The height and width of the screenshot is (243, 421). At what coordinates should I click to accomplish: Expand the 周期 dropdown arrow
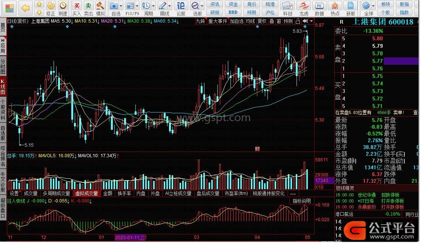154,6
